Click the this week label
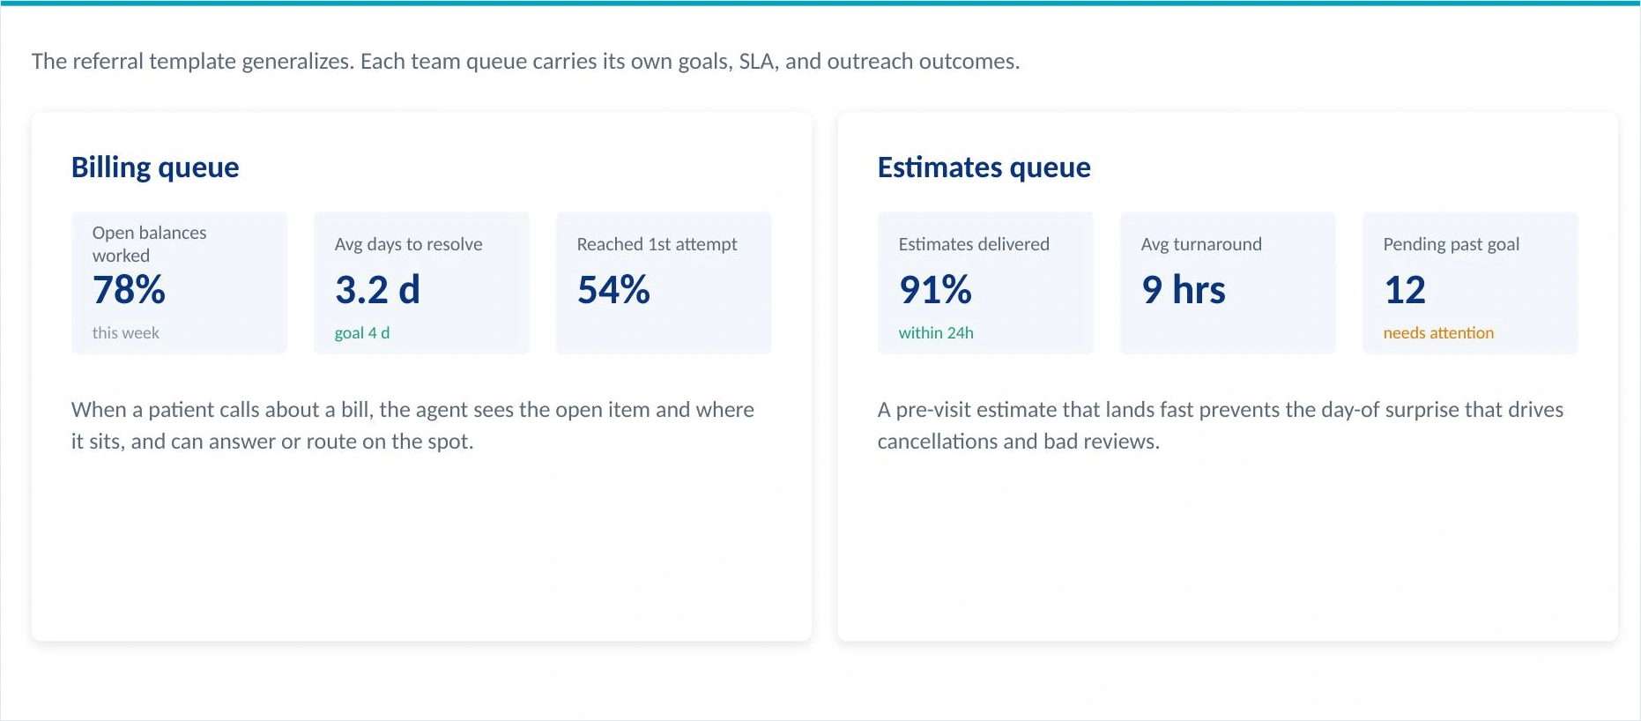 pos(125,333)
